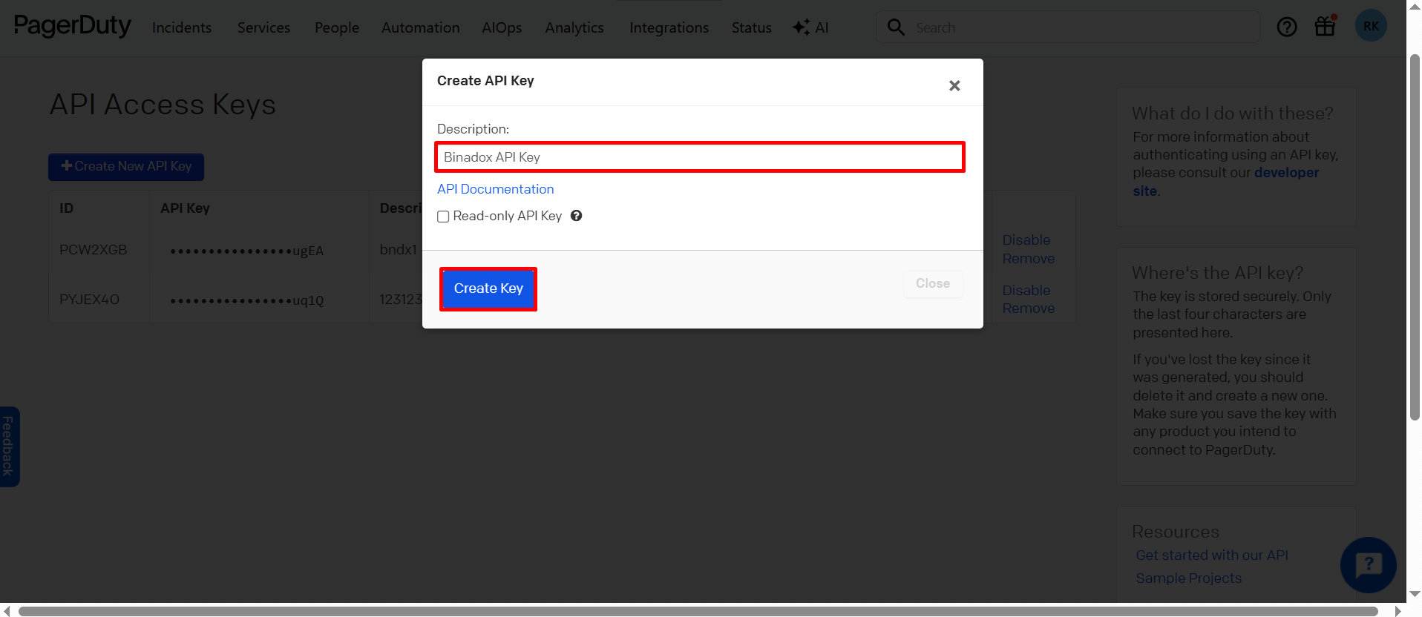Show the Read-only API Key help tooltip icon
The width and height of the screenshot is (1422, 617).
(576, 216)
